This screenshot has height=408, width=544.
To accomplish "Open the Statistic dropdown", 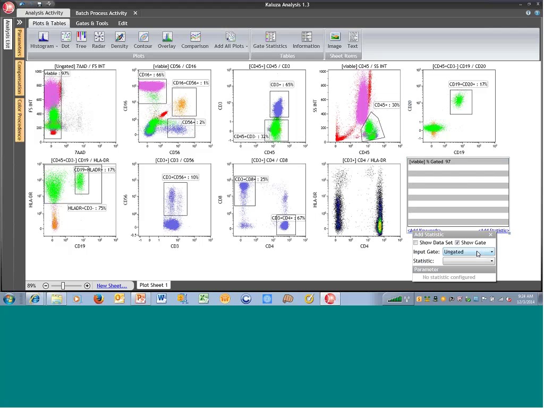I will (469, 261).
